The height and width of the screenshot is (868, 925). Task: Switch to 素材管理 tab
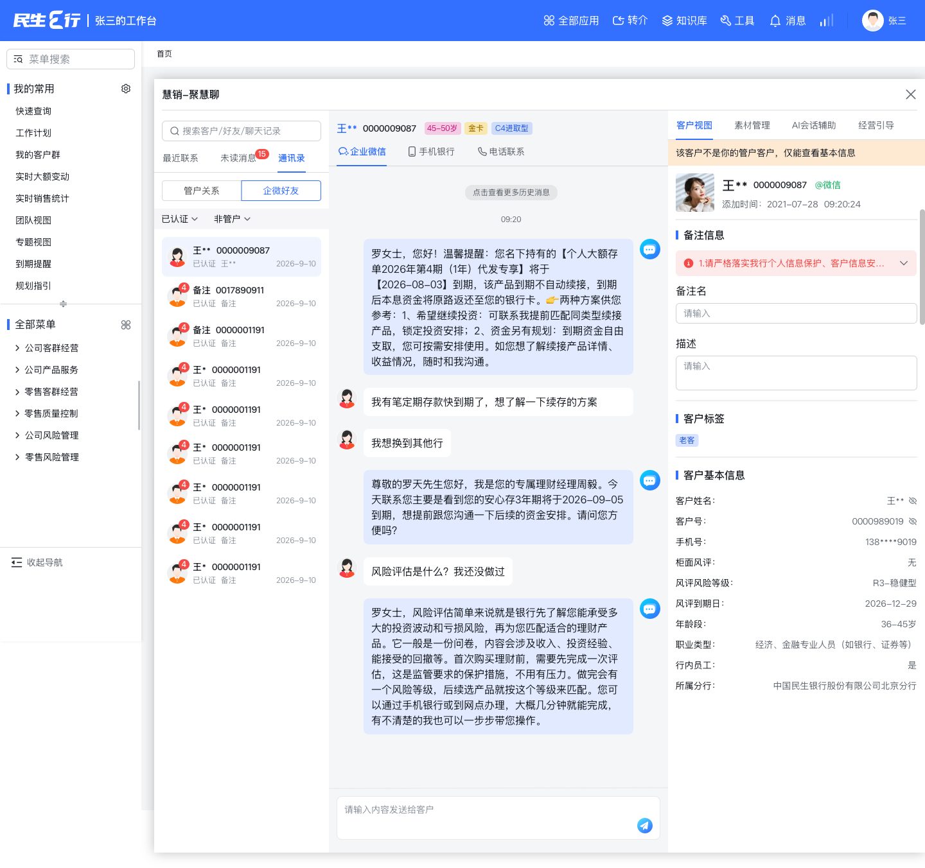752,125
